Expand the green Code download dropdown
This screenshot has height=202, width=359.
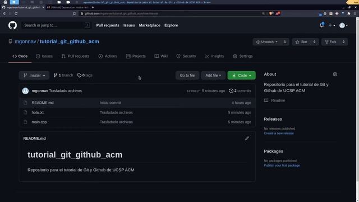point(242,75)
